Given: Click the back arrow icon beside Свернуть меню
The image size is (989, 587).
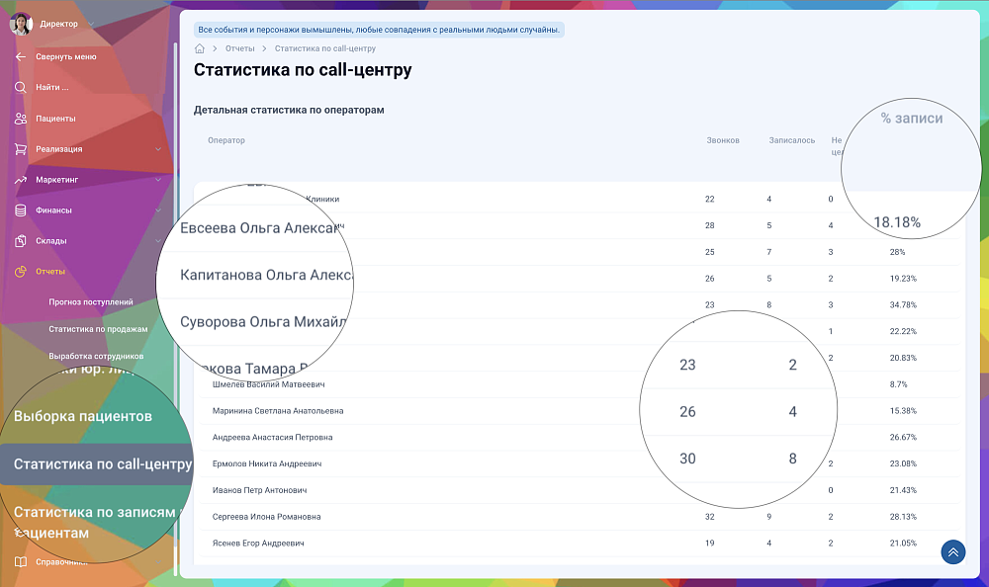Looking at the screenshot, I should coord(21,57).
